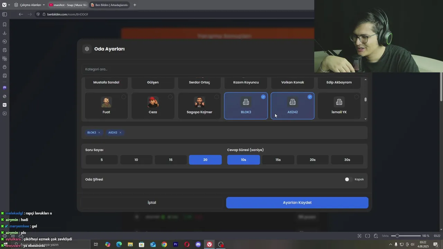This screenshot has height=249, width=443.
Task: Open the Reading List panel in sidebar
Action: pyautogui.click(x=4, y=76)
